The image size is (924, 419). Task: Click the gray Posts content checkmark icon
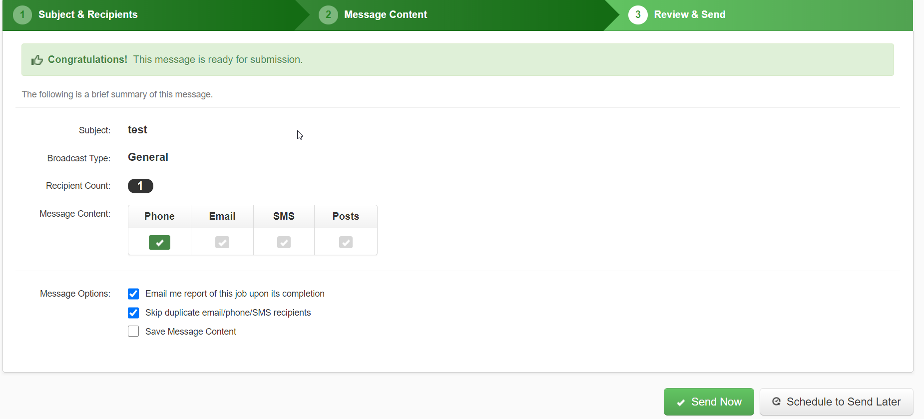(346, 242)
